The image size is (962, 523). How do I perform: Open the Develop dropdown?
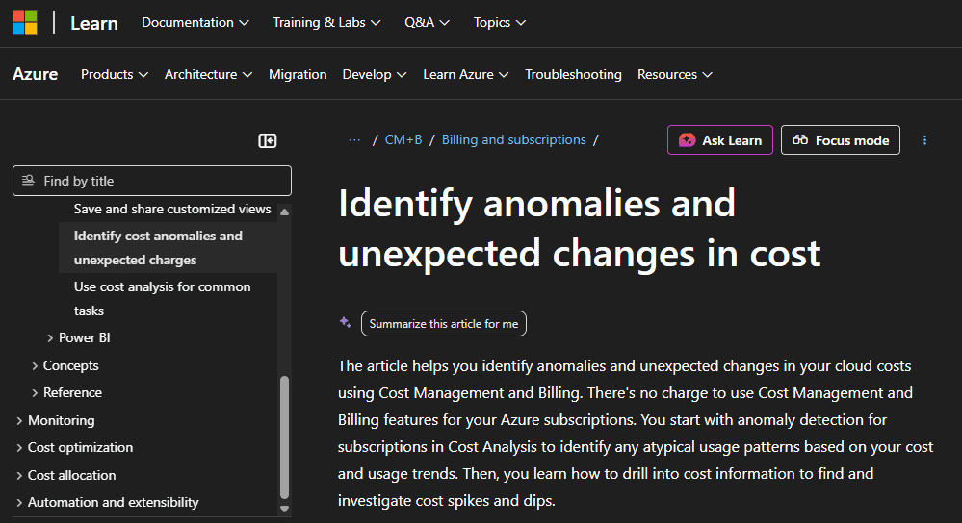pos(375,74)
